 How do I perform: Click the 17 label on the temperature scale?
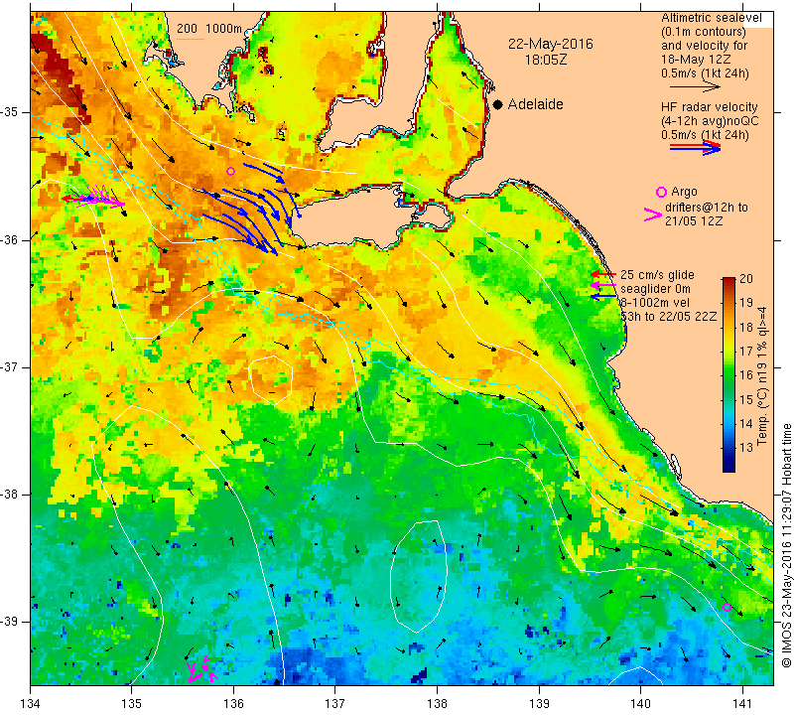[x=746, y=351]
